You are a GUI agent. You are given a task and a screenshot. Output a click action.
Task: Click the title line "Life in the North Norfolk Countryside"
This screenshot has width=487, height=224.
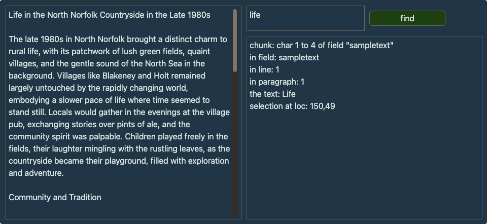109,15
